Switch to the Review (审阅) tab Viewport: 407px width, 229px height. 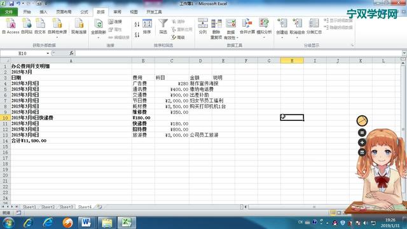point(117,12)
